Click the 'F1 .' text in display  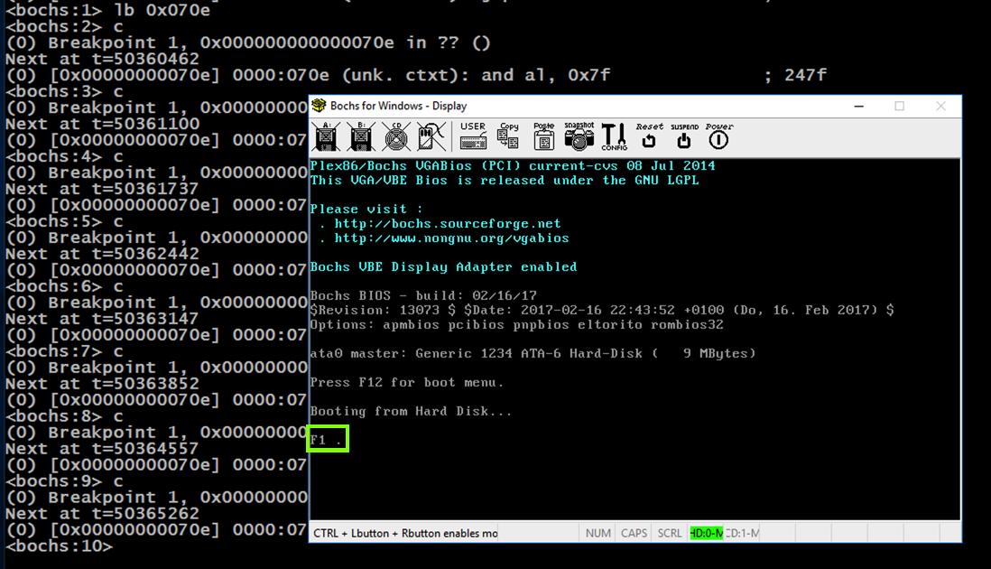pyautogui.click(x=328, y=440)
